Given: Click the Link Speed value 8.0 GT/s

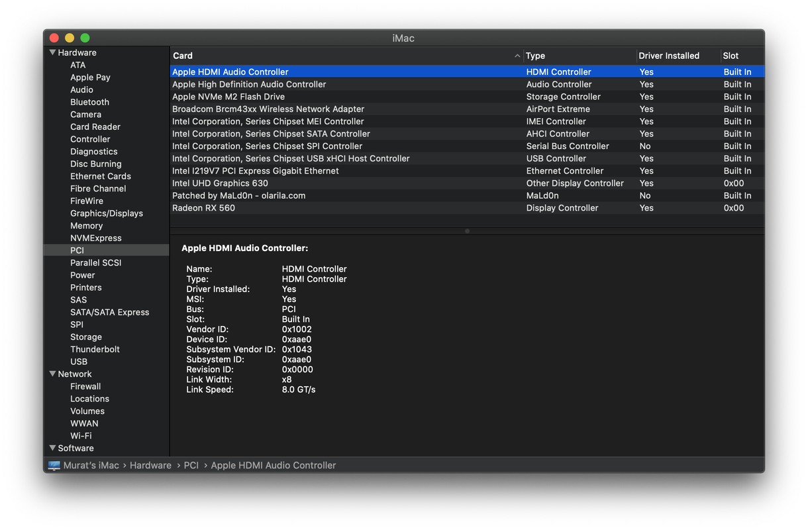Looking at the screenshot, I should 299,390.
